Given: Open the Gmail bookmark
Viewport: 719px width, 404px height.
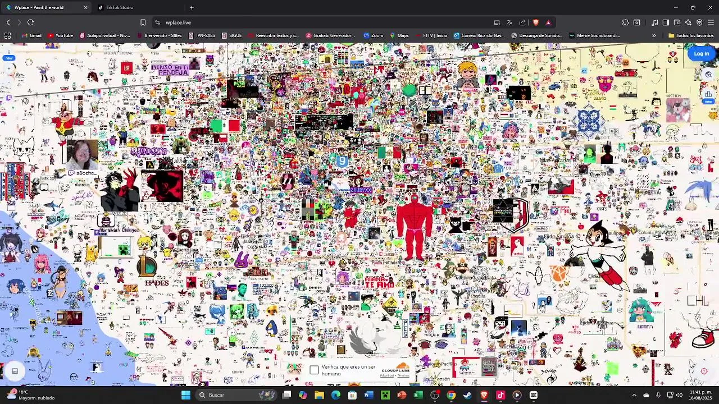Looking at the screenshot, I should [x=31, y=35].
